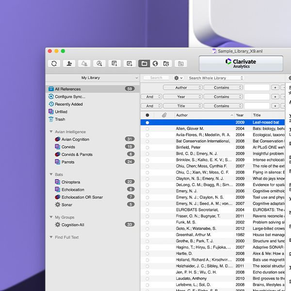Open the Contains dropdown in Year row
The width and height of the screenshot is (291, 291).
tap(223, 97)
